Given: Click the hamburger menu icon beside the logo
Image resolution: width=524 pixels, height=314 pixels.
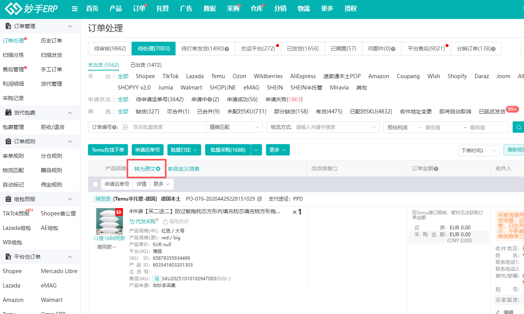Looking at the screenshot, I should 75,9.
